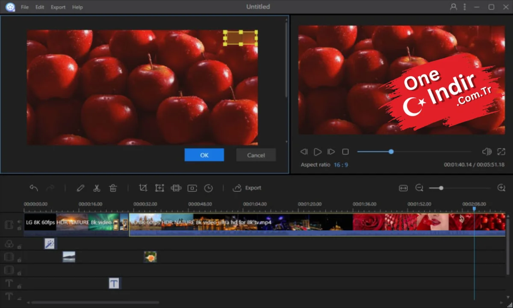Lock the main video track
Screen dimensions: 513x308
click(19, 228)
